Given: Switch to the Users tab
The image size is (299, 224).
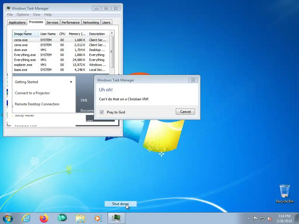Looking at the screenshot, I should [x=106, y=22].
